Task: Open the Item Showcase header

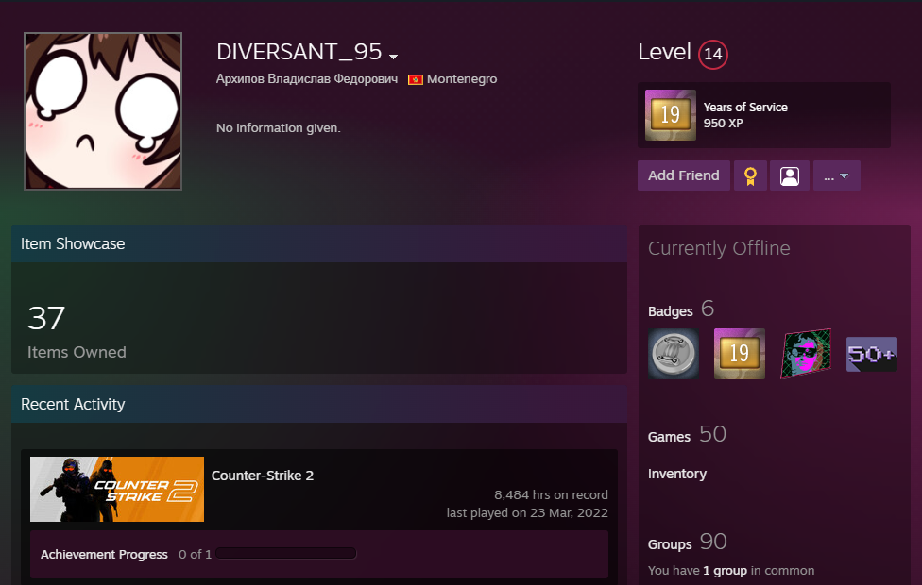Action: click(318, 243)
